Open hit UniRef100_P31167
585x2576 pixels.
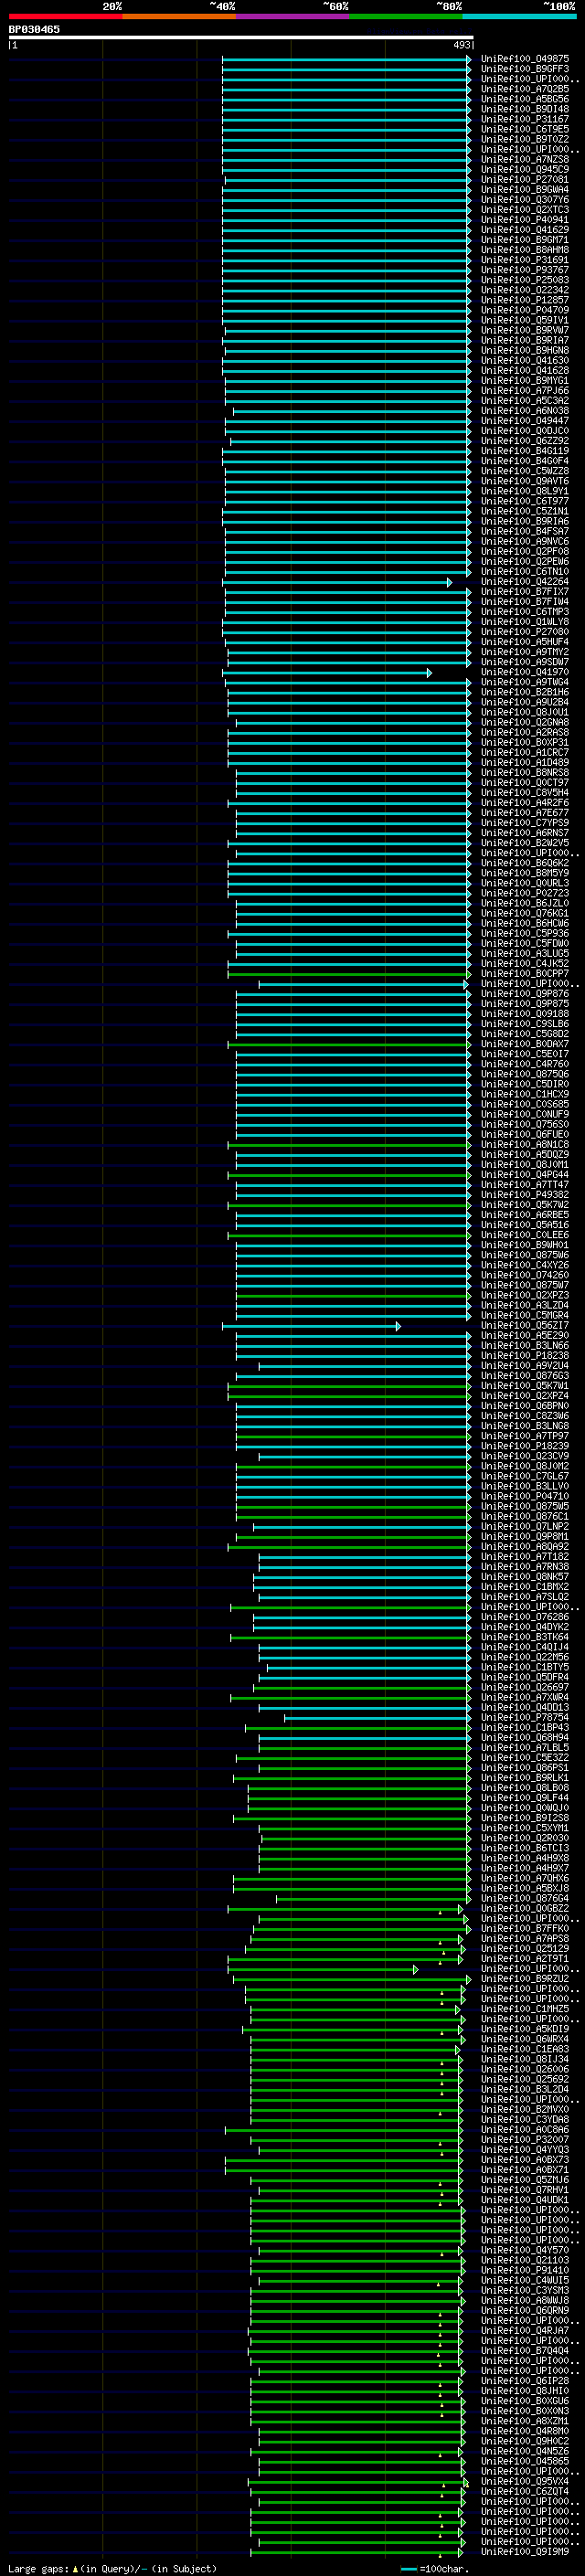pos(524,119)
